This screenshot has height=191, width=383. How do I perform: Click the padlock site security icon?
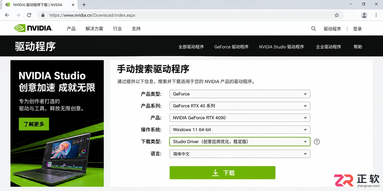pyautogui.click(x=43, y=15)
